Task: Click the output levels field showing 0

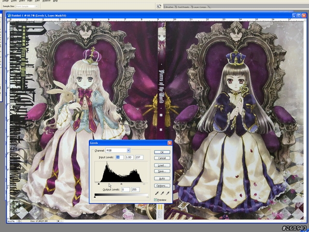Action: (126, 189)
